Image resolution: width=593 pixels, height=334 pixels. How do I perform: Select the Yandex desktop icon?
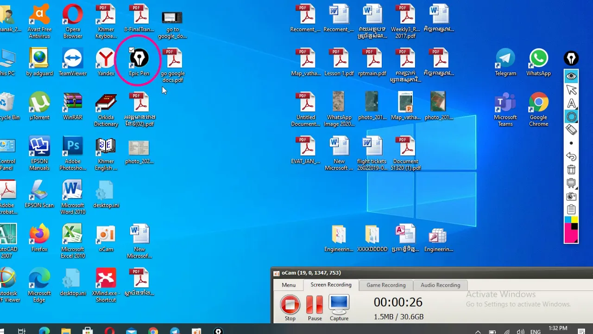coord(106,63)
